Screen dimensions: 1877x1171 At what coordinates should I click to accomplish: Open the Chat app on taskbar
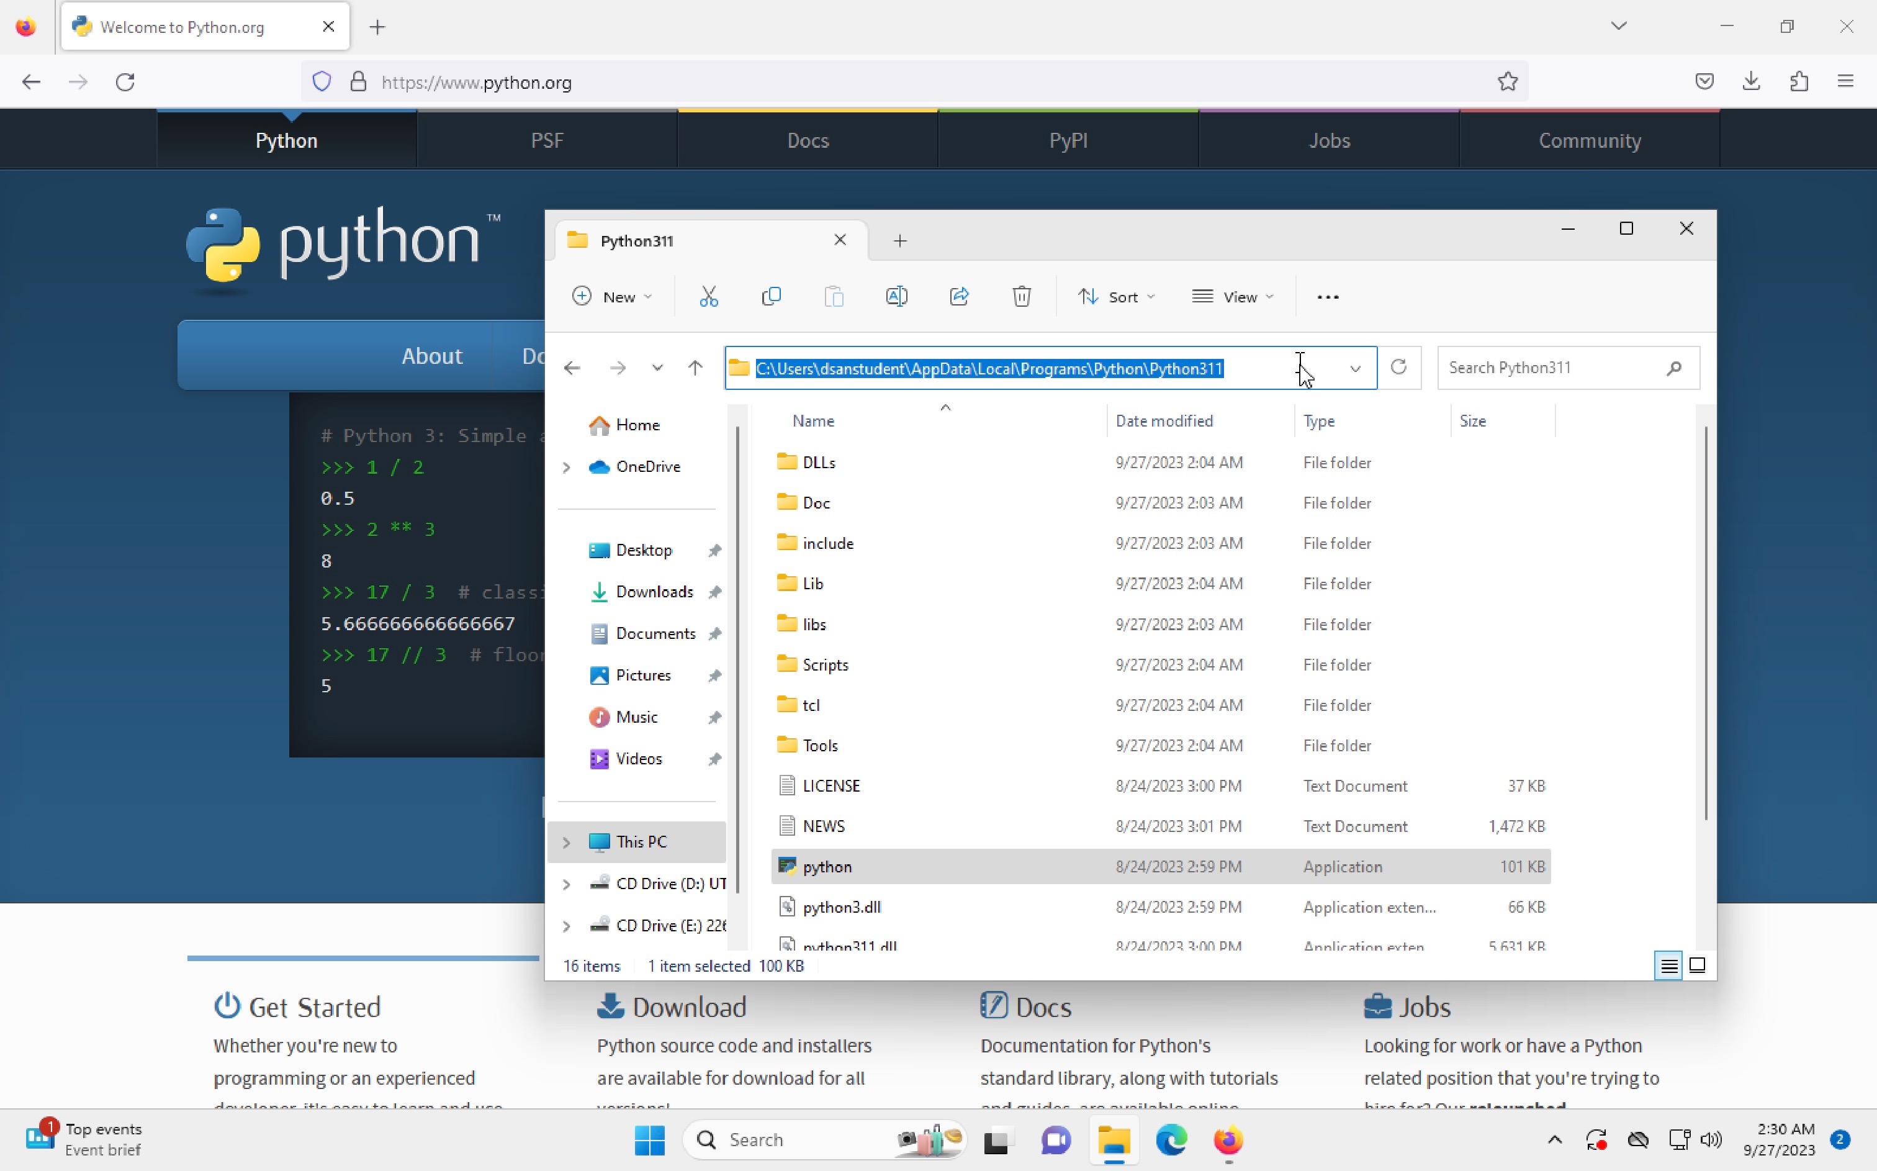click(x=1056, y=1140)
